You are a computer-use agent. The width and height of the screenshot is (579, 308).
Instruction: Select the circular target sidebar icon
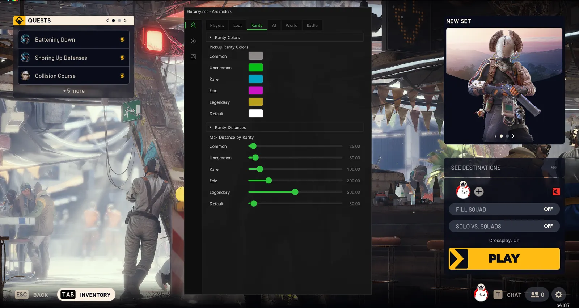click(x=193, y=41)
